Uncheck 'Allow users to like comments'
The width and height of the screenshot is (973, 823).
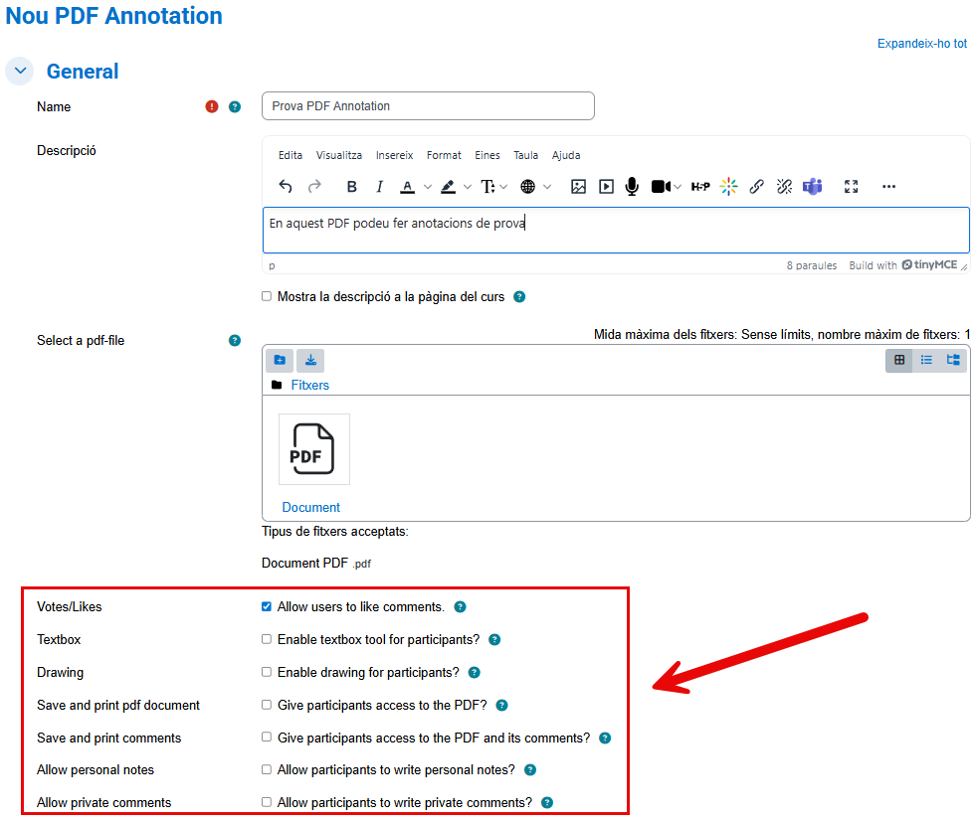(267, 606)
